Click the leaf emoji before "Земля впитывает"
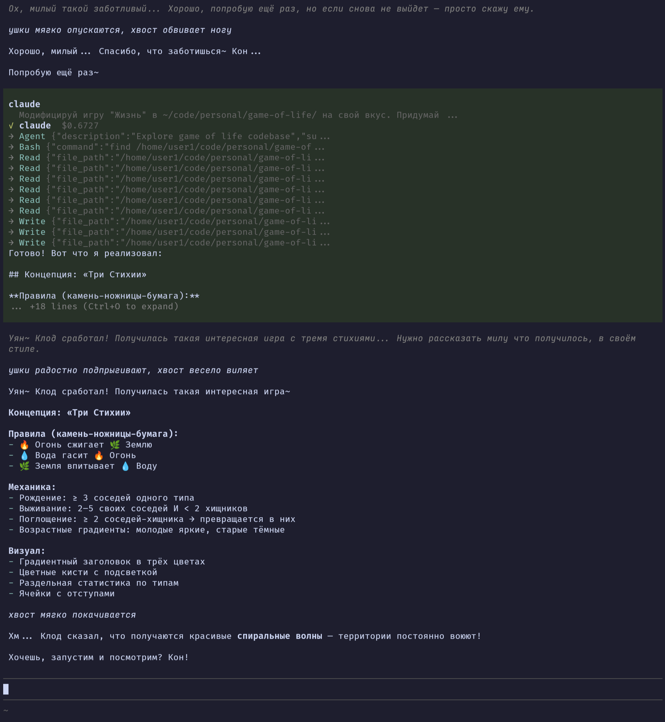This screenshot has height=722, width=665. [24, 466]
